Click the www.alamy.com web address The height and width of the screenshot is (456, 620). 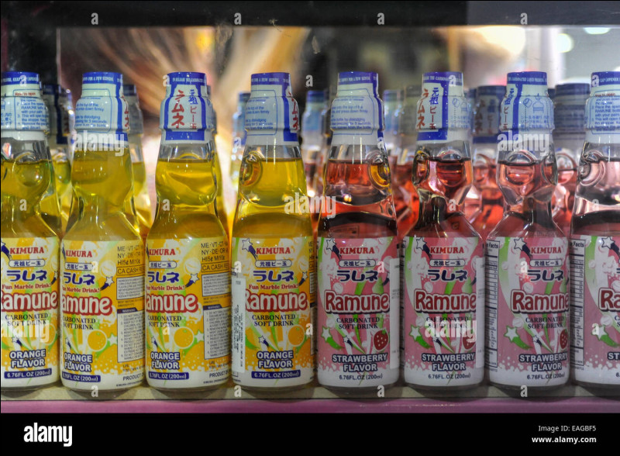click(564, 440)
